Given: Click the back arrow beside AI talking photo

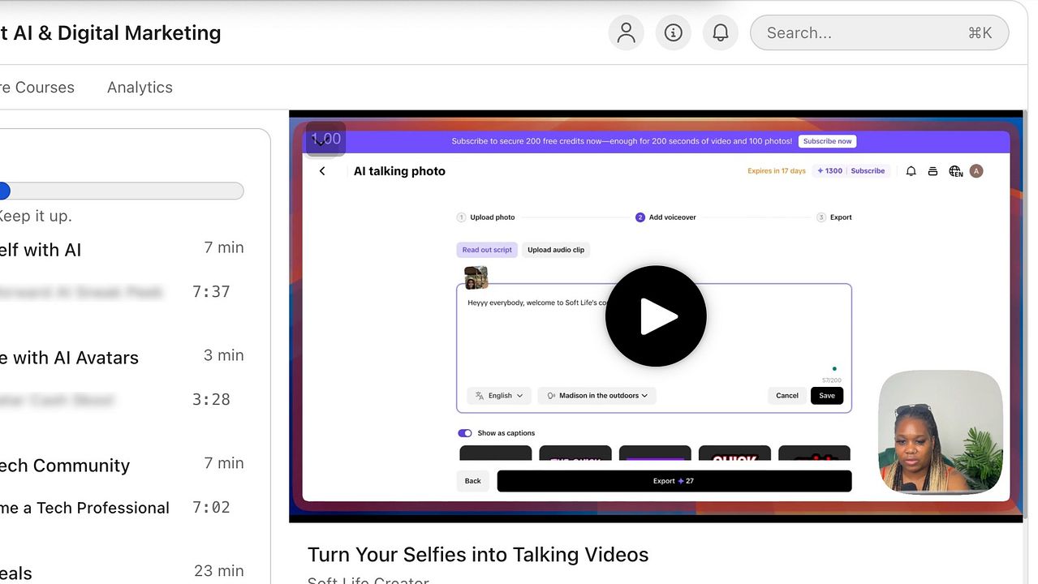Looking at the screenshot, I should click(322, 171).
